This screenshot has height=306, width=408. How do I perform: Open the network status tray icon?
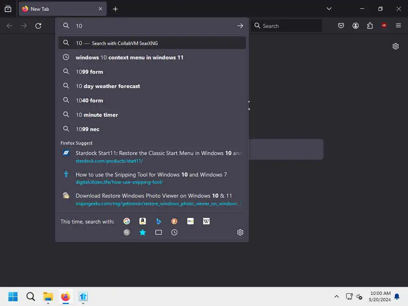click(349, 296)
